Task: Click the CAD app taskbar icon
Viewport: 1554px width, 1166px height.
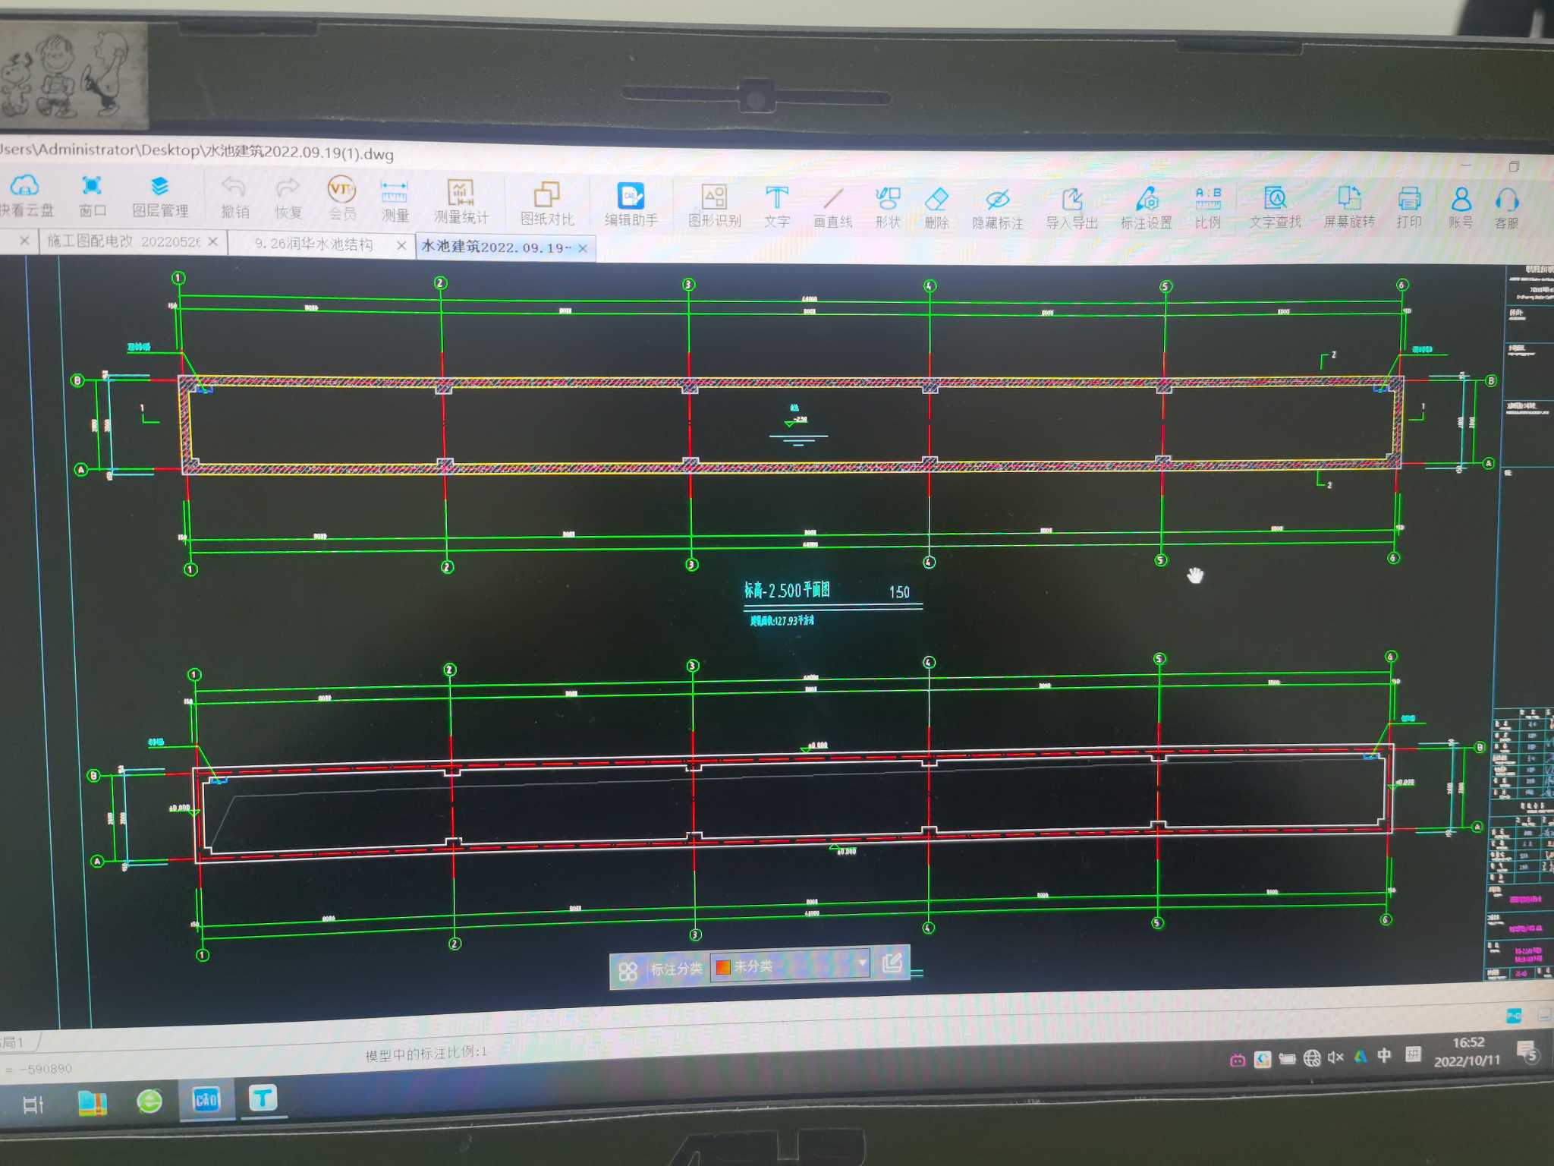Action: click(x=206, y=1099)
